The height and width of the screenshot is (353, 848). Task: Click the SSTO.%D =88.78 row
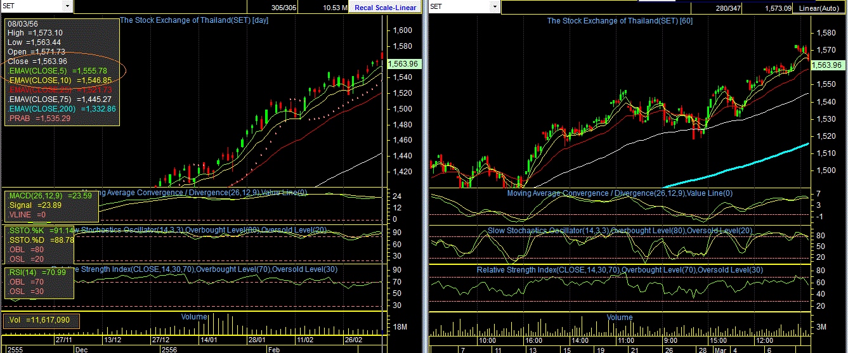click(x=41, y=240)
